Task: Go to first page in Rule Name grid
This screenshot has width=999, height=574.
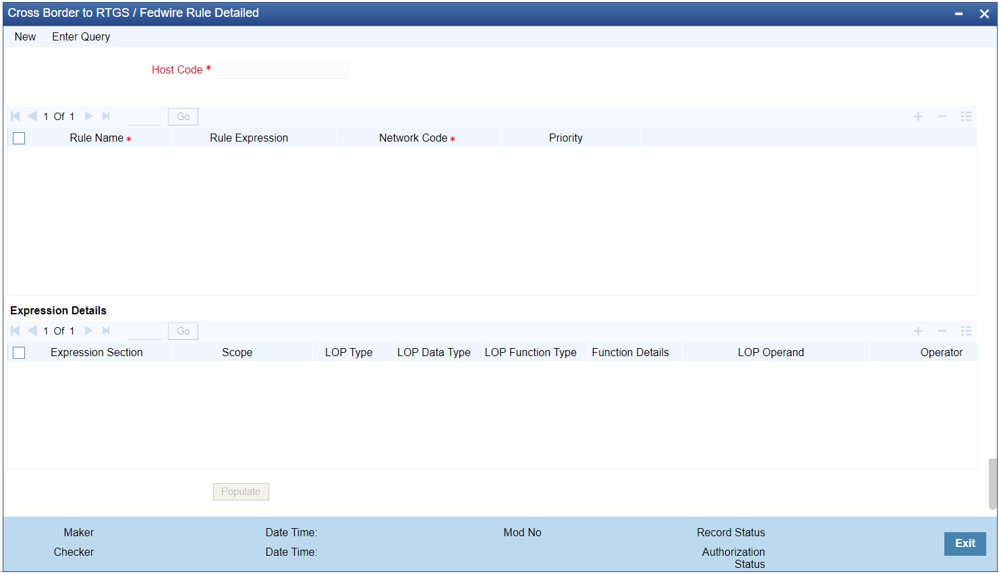Action: [x=15, y=116]
